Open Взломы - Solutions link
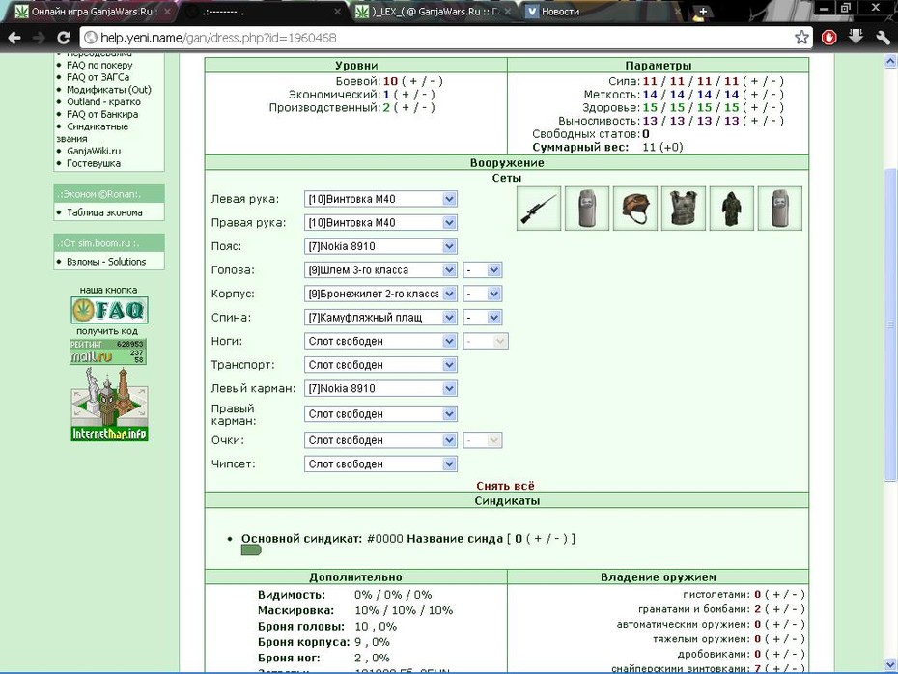Screen dimensions: 898x674 tap(106, 262)
